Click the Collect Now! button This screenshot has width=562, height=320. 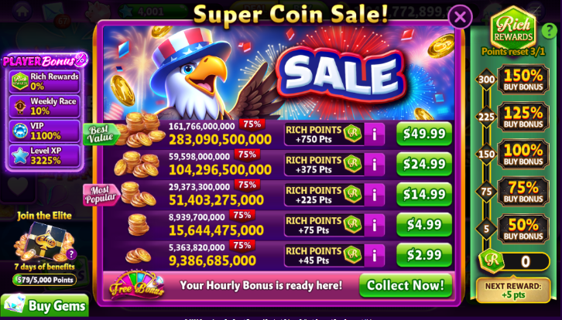pyautogui.click(x=406, y=285)
